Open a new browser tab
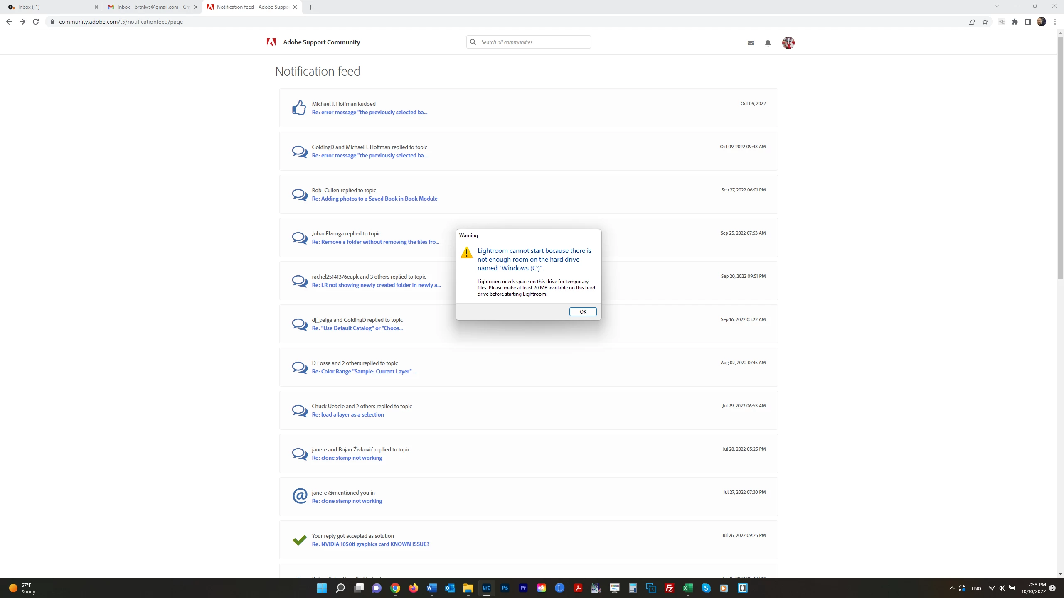Viewport: 1064px width, 598px height. [311, 7]
